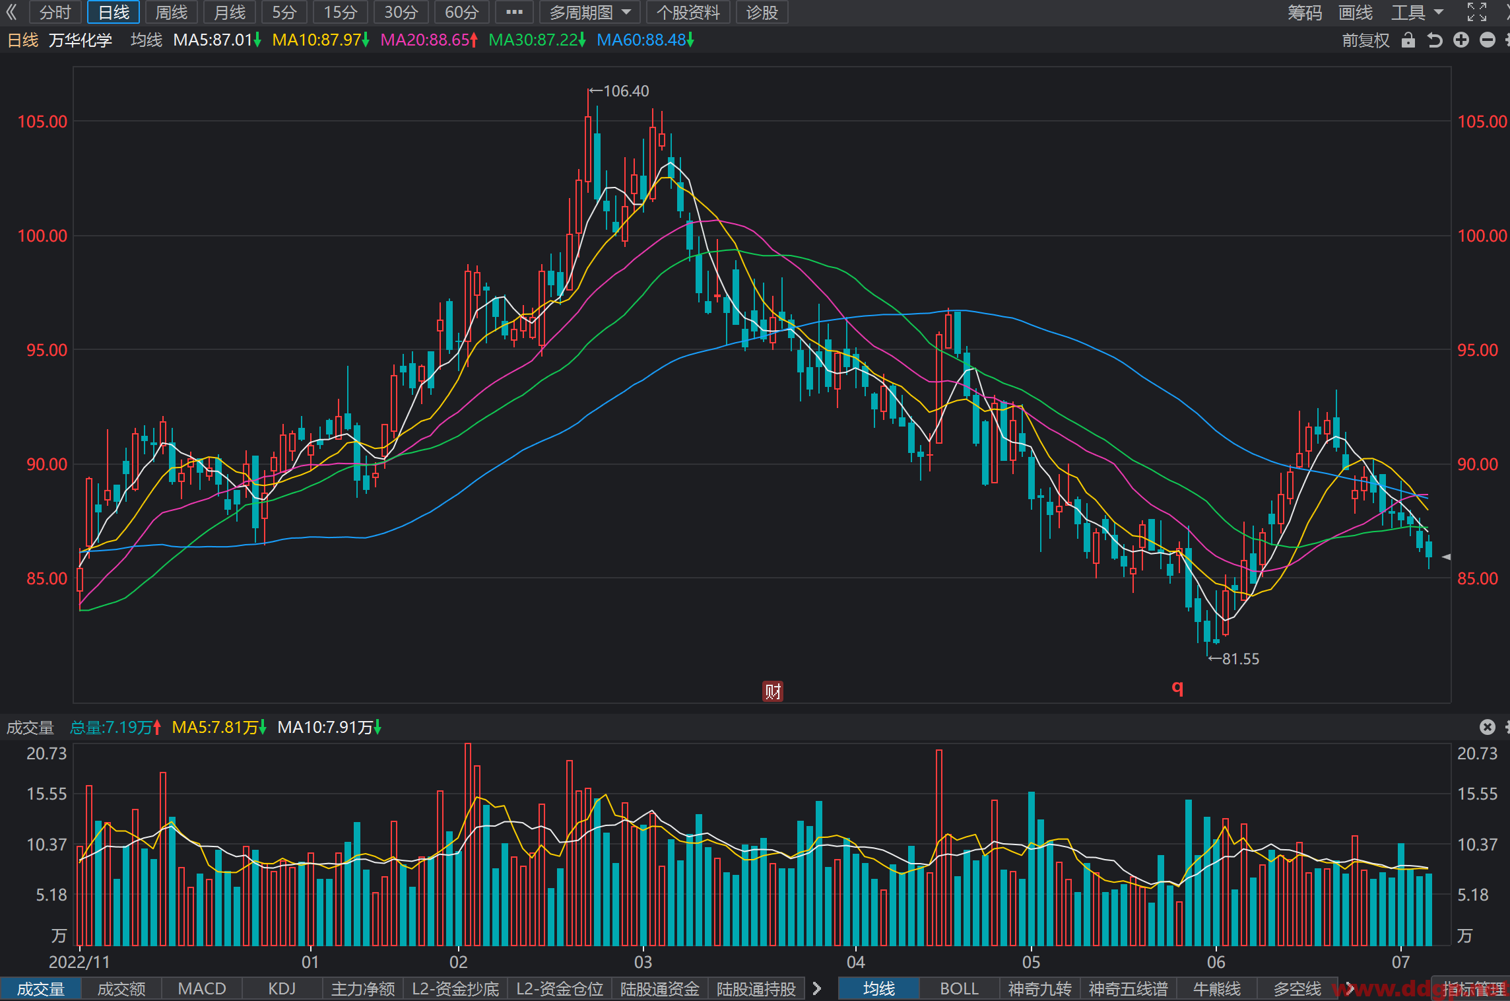Screen dimensions: 1510x1001
Task: Select the BOLL overlay tab
Action: (959, 988)
